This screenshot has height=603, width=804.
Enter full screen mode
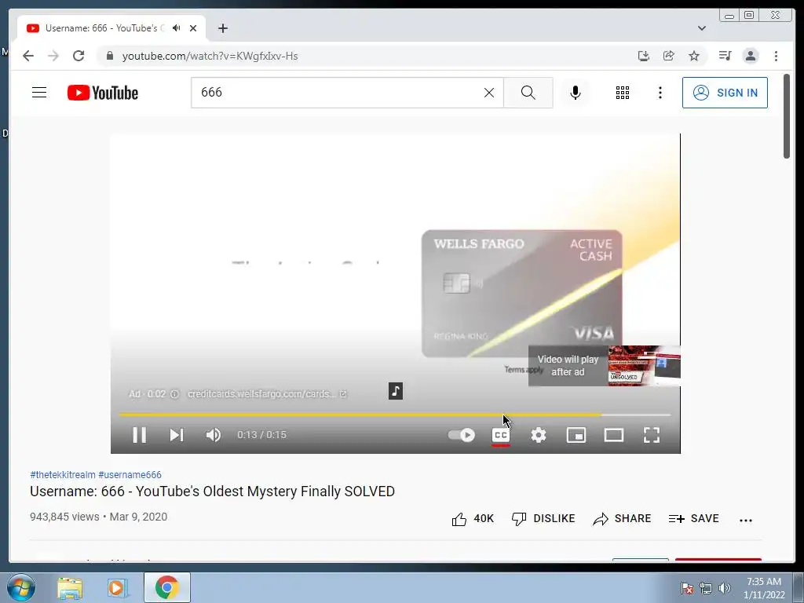tap(651, 435)
